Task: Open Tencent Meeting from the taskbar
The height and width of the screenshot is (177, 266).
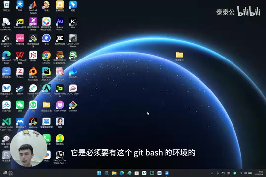Action: coord(167,173)
